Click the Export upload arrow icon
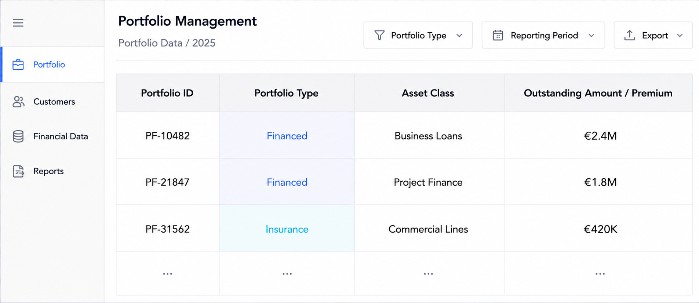Image resolution: width=699 pixels, height=303 pixels. [630, 35]
